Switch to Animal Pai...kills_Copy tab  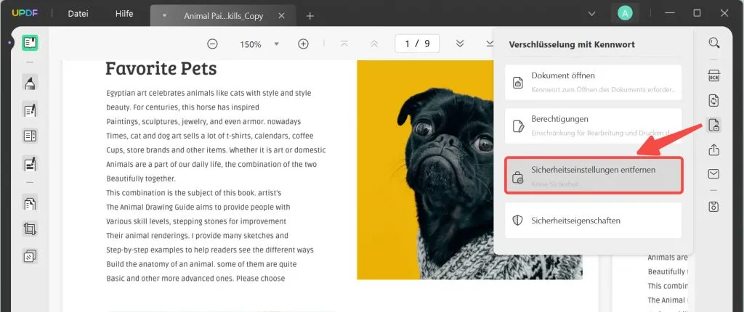(223, 16)
